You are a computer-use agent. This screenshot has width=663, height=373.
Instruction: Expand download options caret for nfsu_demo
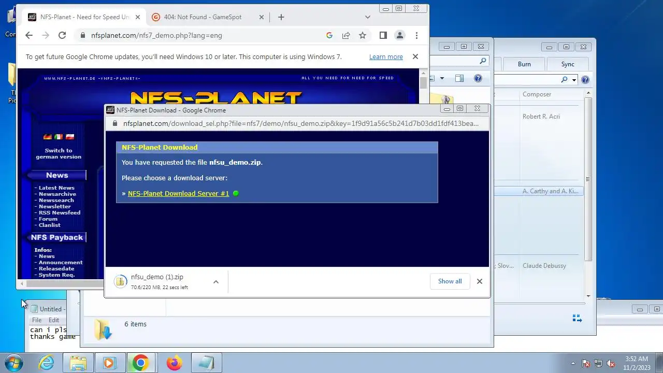point(216,282)
